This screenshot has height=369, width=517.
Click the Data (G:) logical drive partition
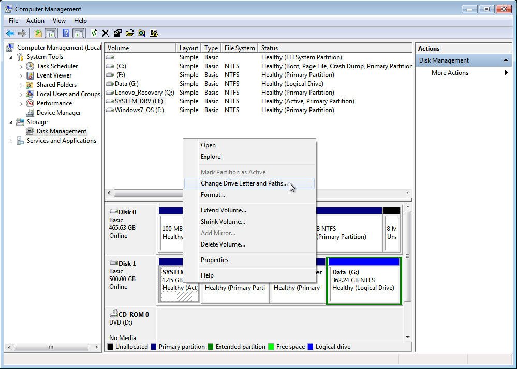[x=364, y=281]
